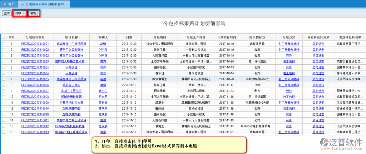Select the checkbox for row 16
This screenshot has width=366, height=154.
tap(4, 132)
